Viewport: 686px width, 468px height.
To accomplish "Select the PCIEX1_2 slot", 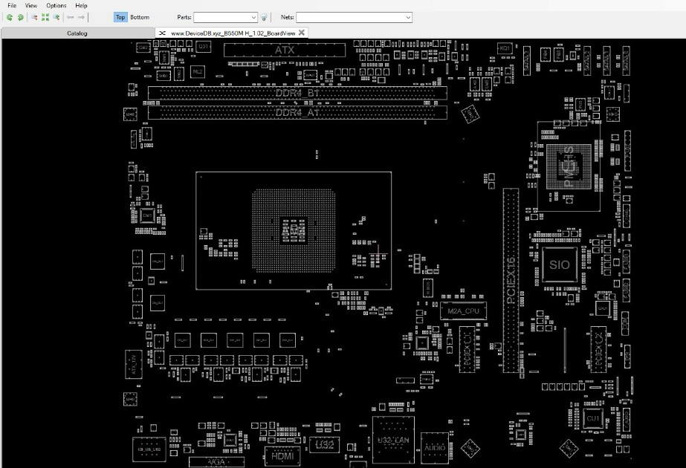I will coord(598,349).
